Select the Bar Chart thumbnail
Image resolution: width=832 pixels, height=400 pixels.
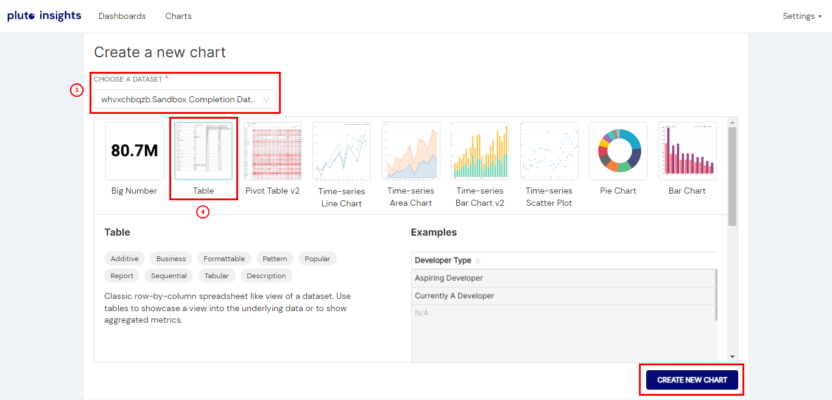[688, 151]
